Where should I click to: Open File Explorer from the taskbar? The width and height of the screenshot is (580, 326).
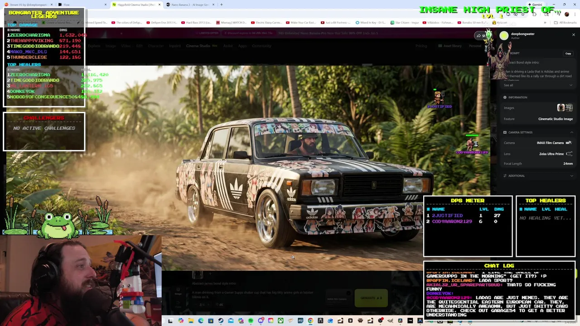191,321
